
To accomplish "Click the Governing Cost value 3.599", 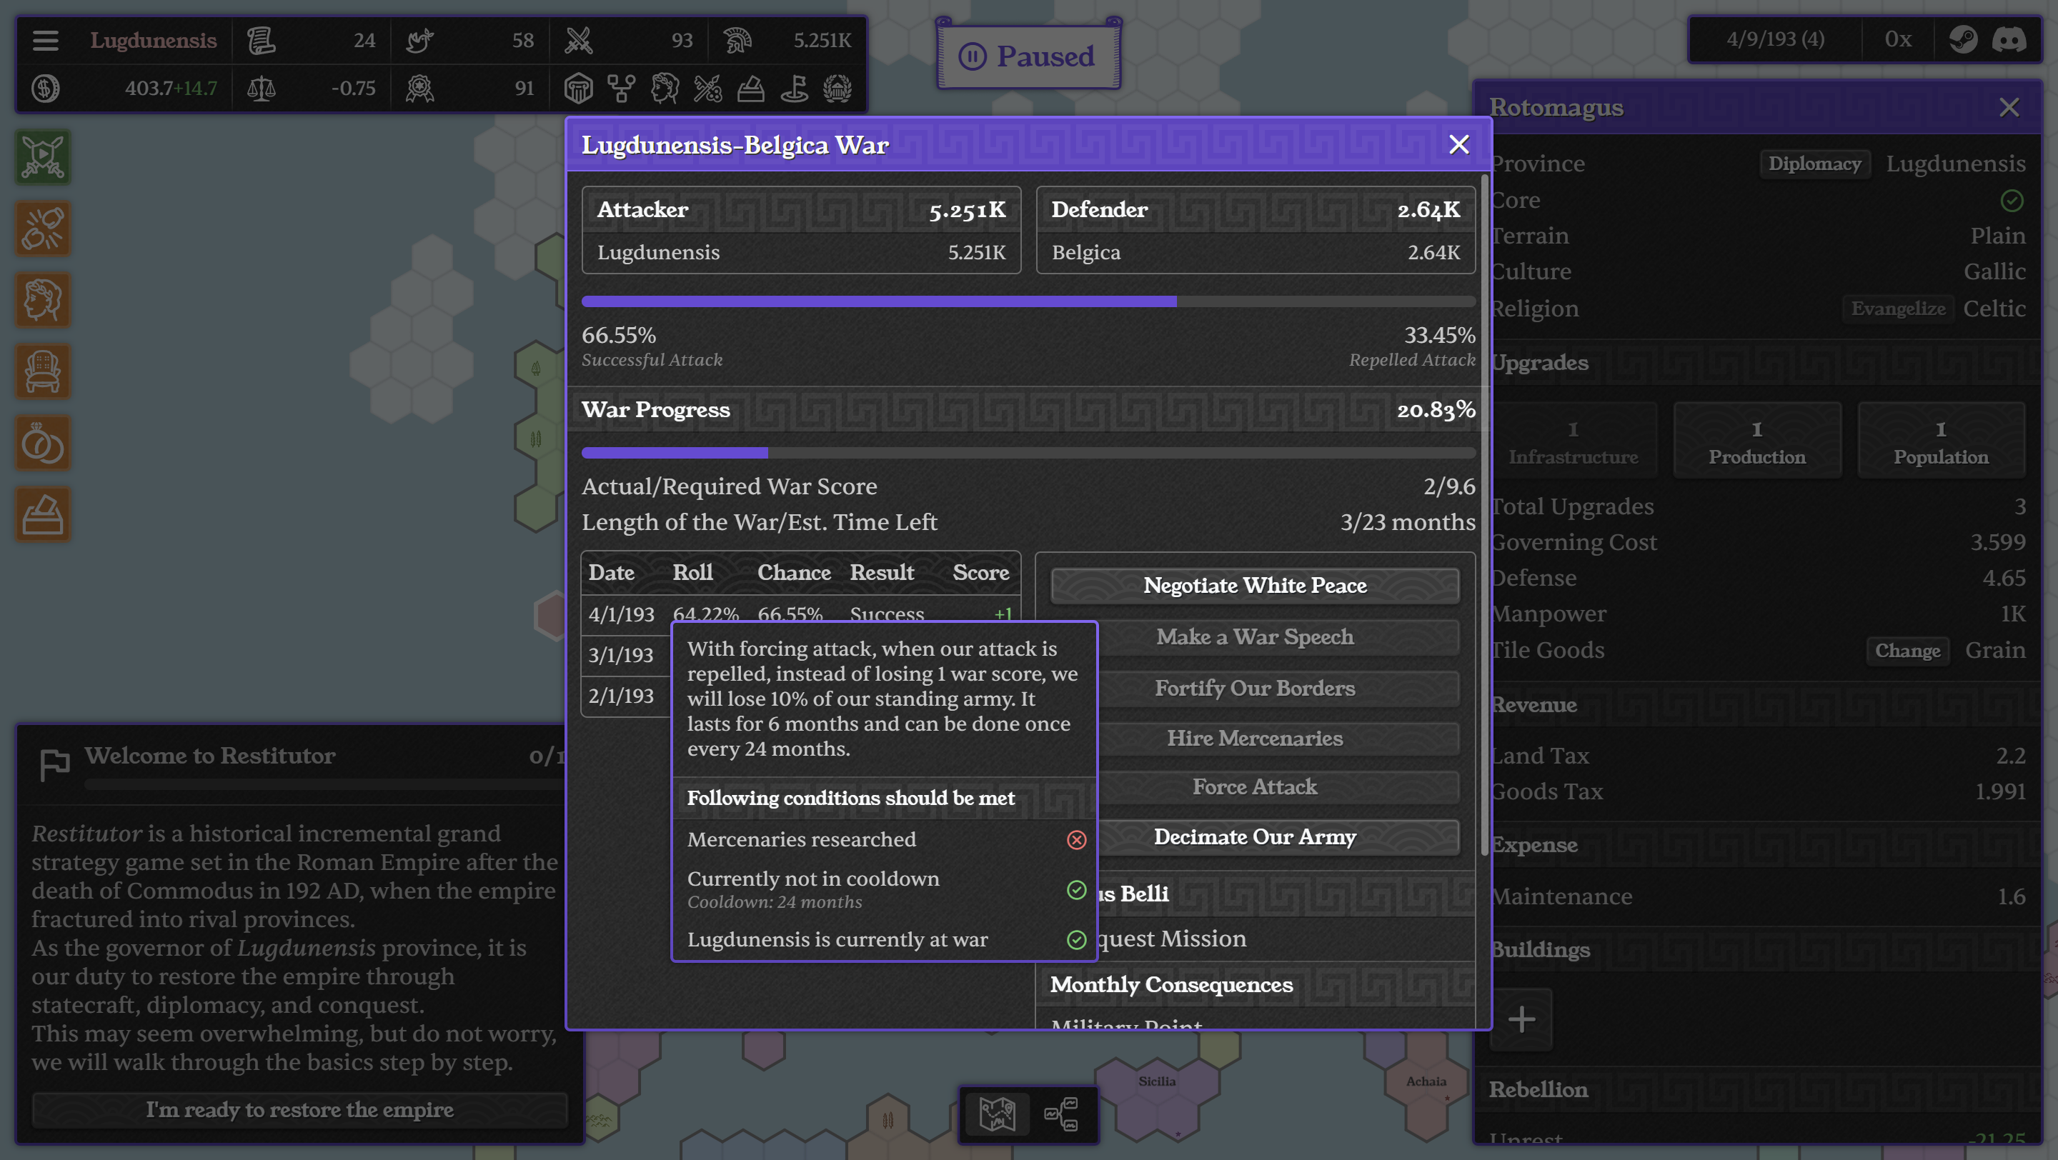I will [1997, 542].
